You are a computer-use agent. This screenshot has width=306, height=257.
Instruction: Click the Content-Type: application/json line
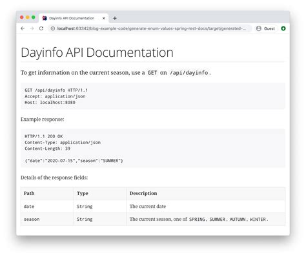(63, 142)
